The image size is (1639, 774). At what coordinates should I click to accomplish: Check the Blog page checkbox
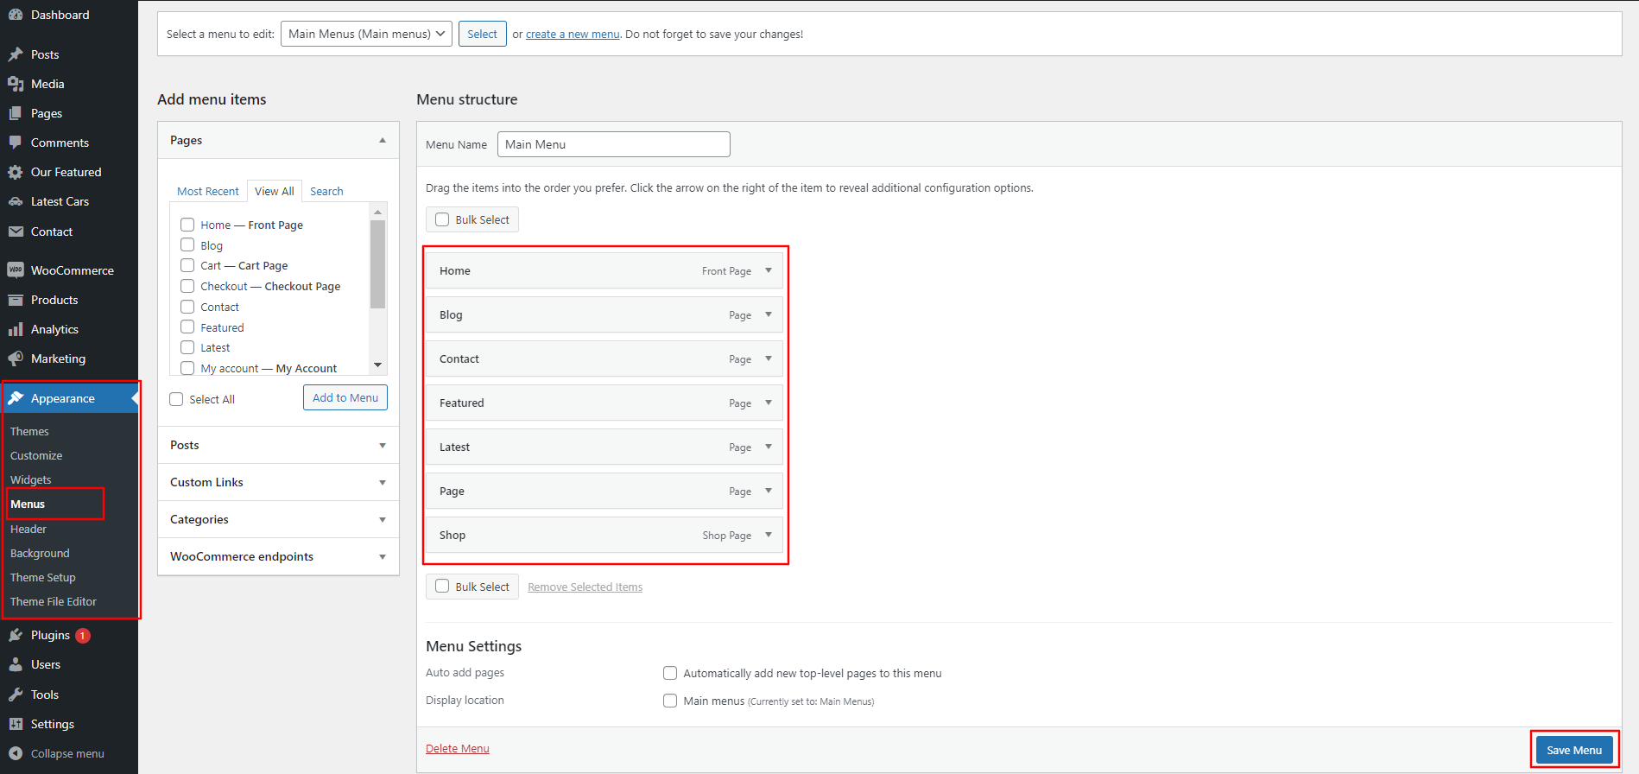tap(187, 244)
